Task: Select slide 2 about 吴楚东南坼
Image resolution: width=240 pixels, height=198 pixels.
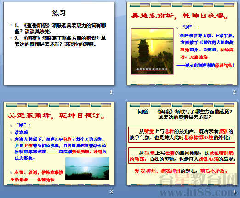Action: point(182,44)
